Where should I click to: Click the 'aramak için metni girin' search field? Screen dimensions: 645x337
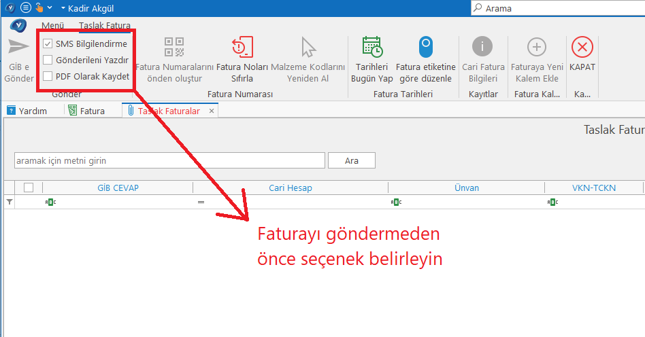169,160
